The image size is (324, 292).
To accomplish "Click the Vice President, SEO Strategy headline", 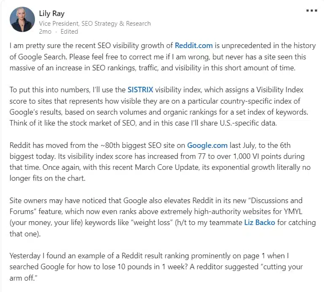I will [x=95, y=23].
